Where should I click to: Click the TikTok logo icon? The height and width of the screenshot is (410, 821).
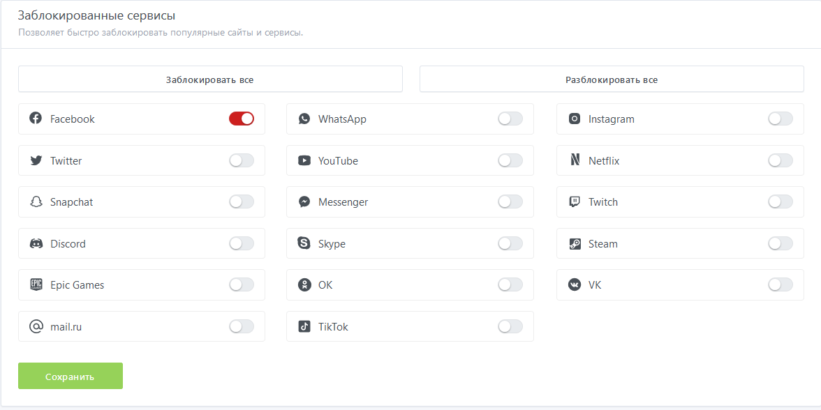click(x=304, y=327)
